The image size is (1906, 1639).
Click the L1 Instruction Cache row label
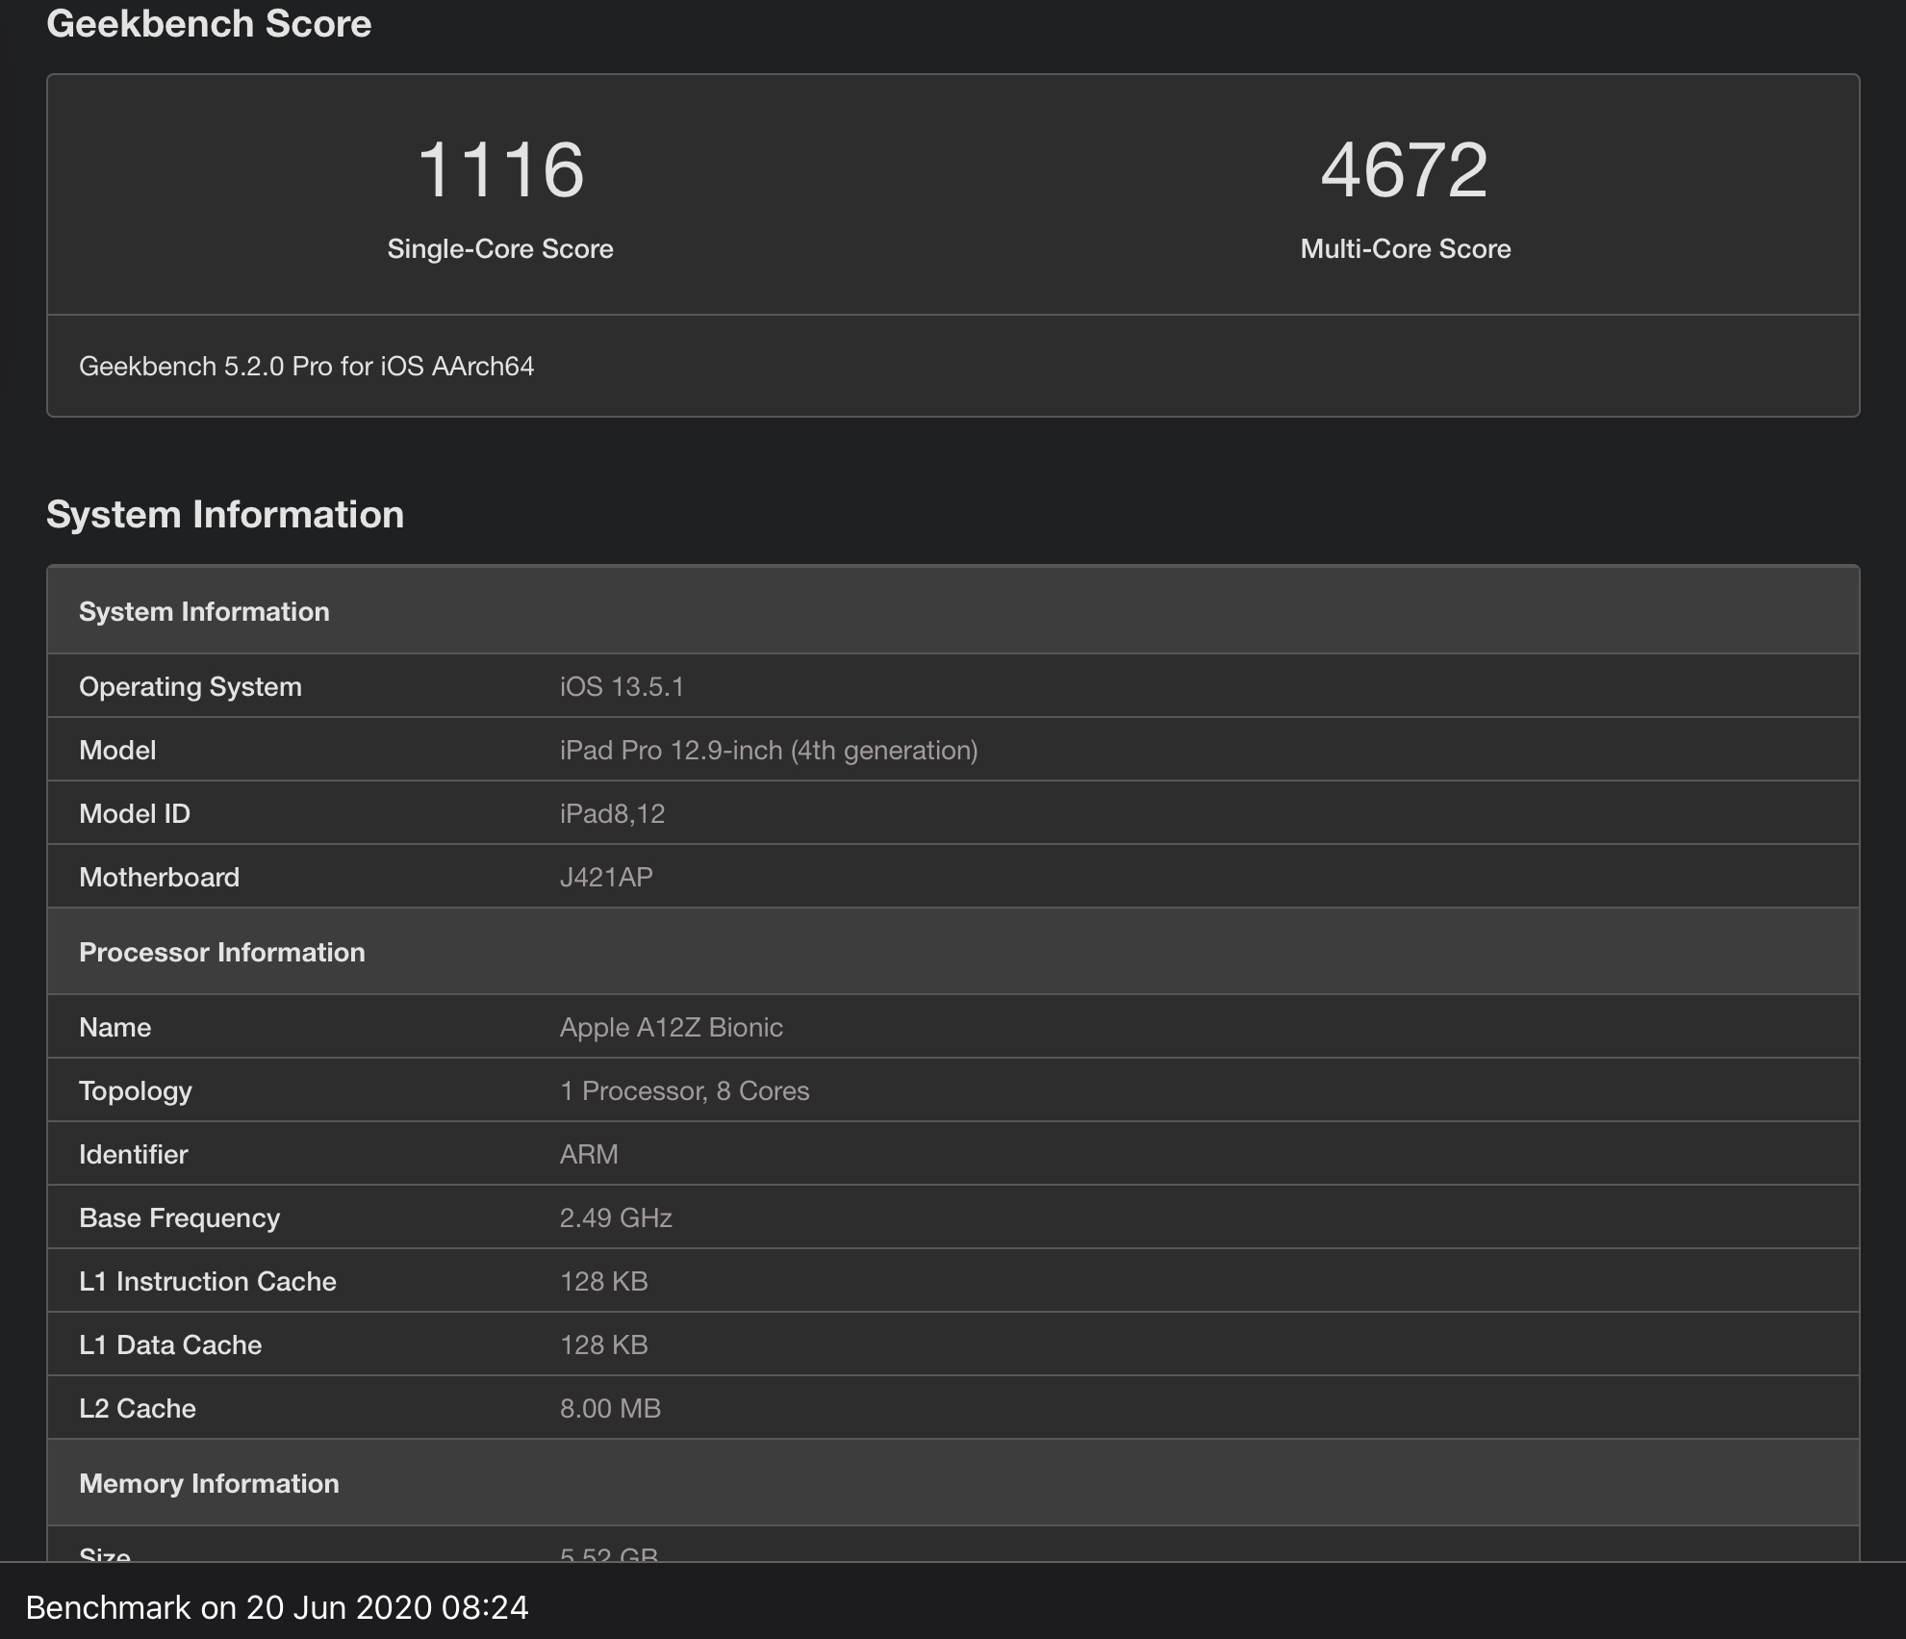208,1282
